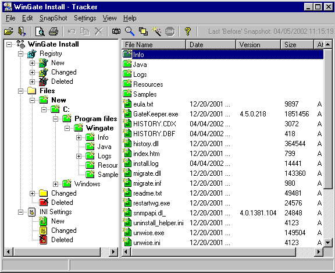
Task: Click the yellow question mark help icon
Action: [188, 31]
